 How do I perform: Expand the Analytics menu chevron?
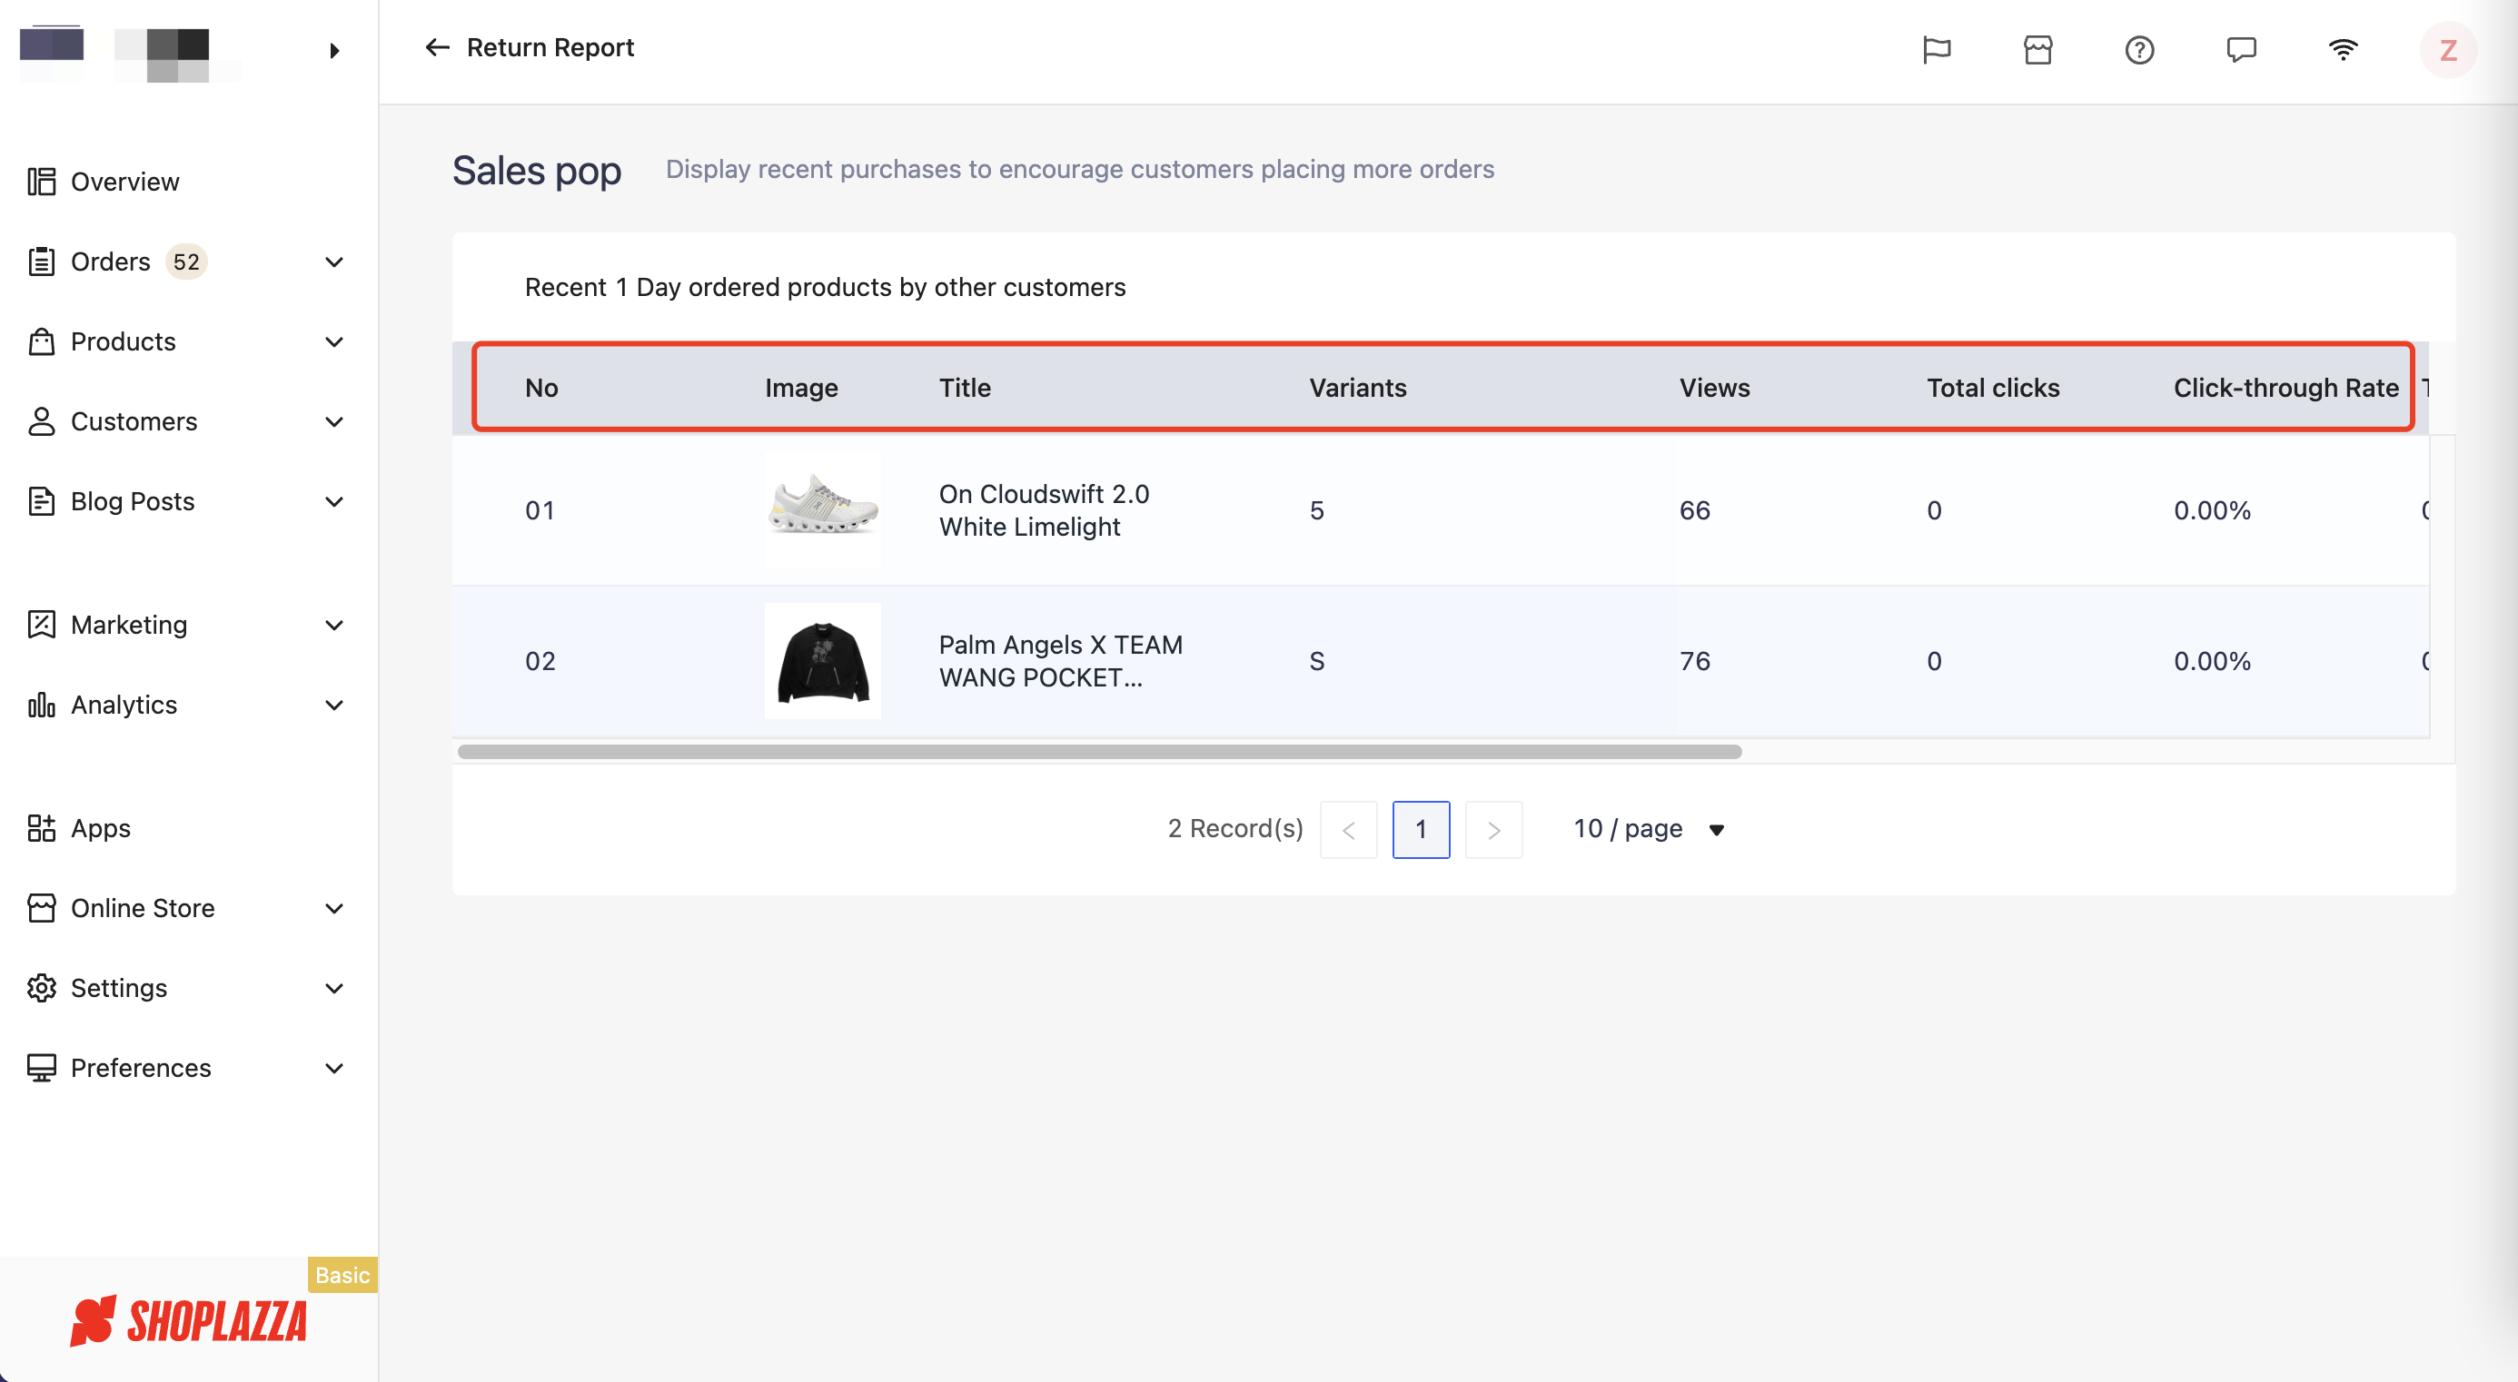[x=334, y=705]
